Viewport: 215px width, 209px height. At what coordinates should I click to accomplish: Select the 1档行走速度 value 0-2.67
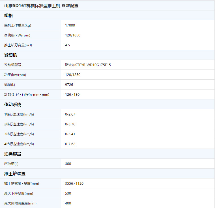70,114
